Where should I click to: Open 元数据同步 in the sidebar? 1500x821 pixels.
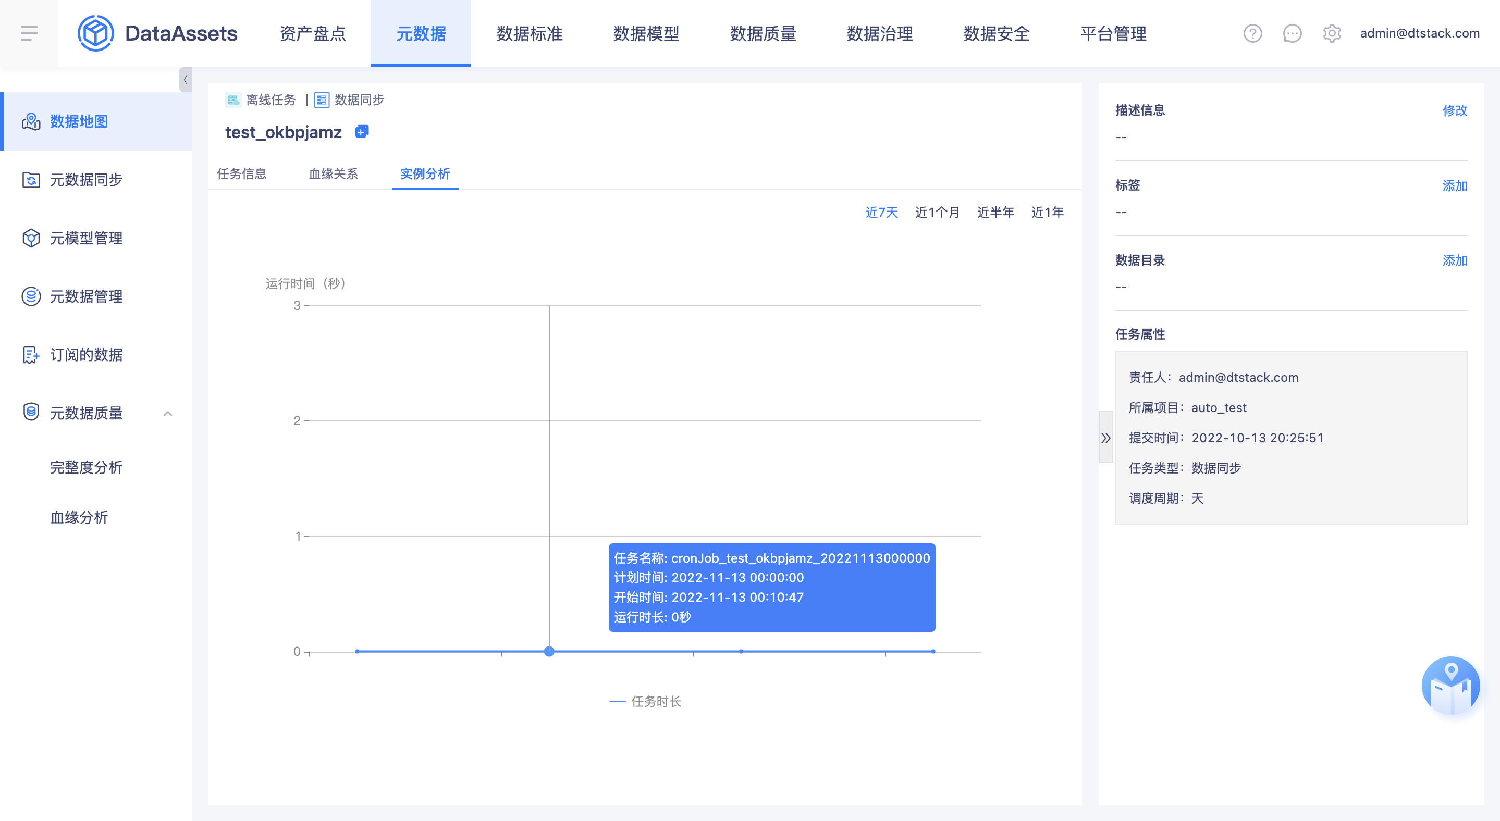(96, 180)
